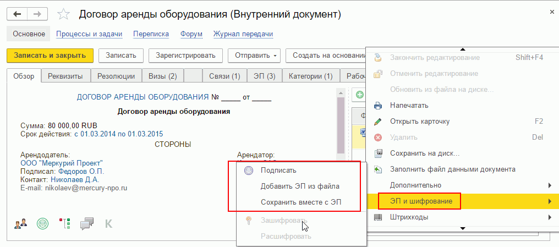Open the Форум link
The image size is (559, 247).
191,34
